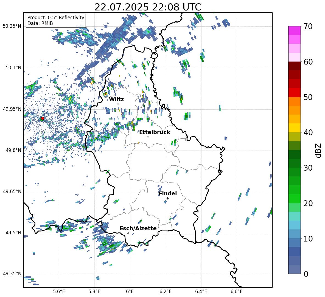The image size is (325, 297).
Task: Click the 49.95°N latitude label
Action: 12,109
